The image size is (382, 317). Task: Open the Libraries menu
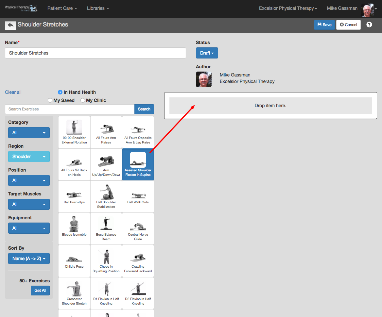[x=97, y=8]
